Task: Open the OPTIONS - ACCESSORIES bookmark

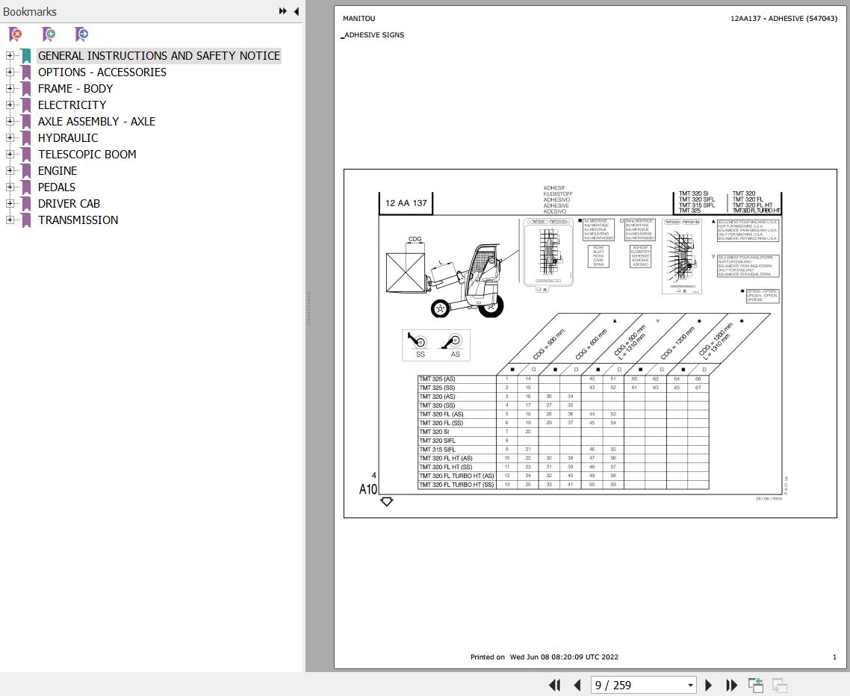Action: (102, 72)
